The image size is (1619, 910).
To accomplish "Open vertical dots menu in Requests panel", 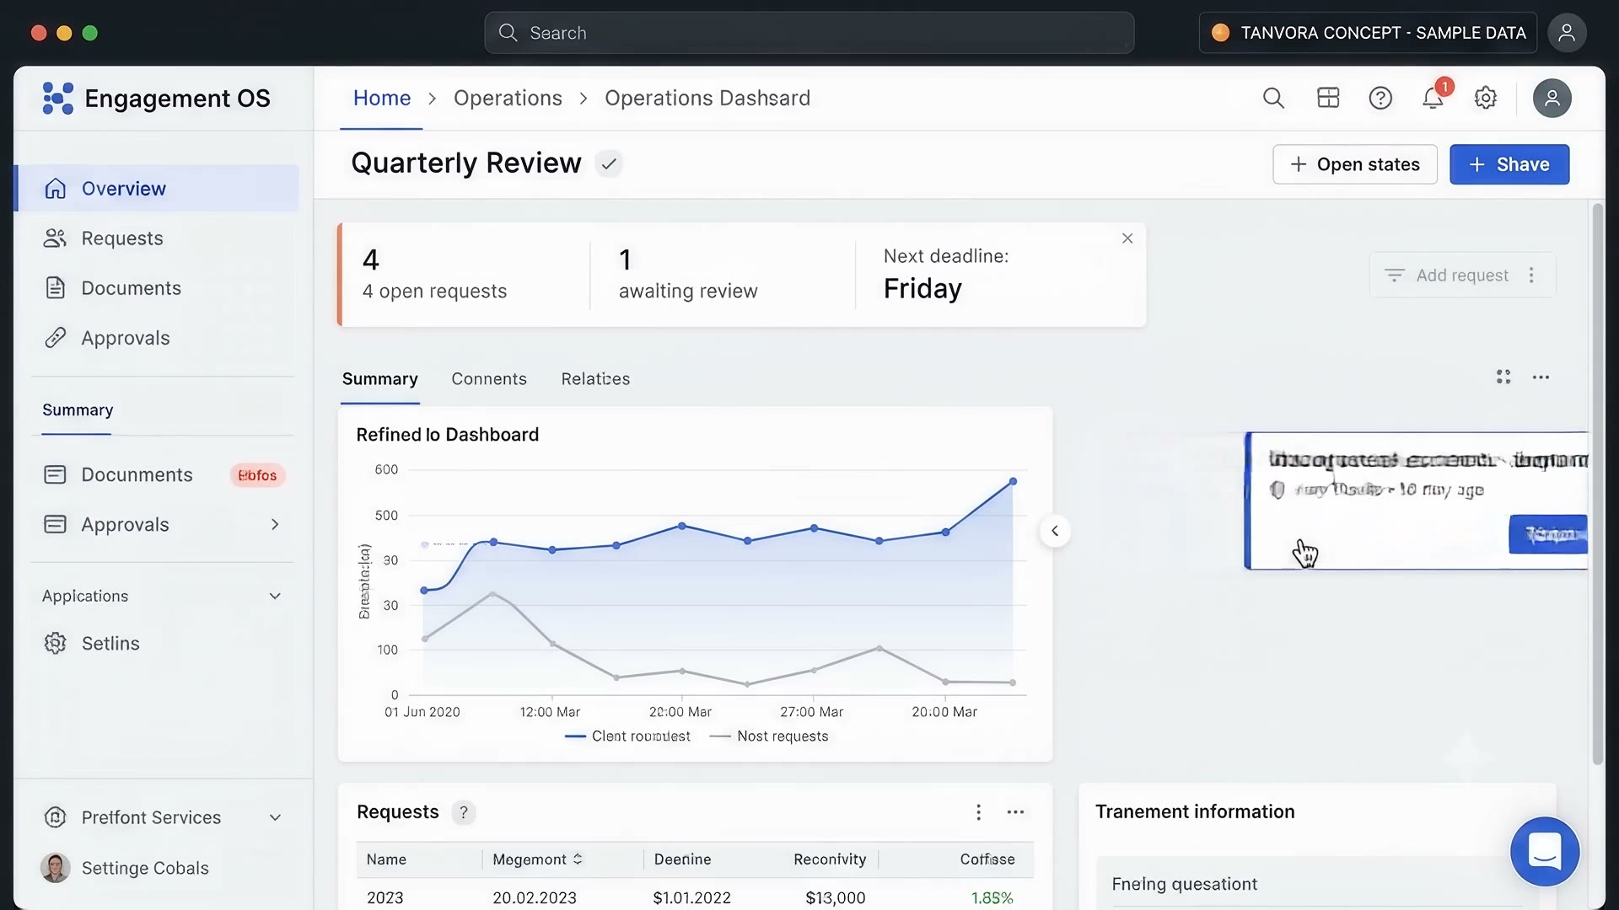I will [978, 812].
